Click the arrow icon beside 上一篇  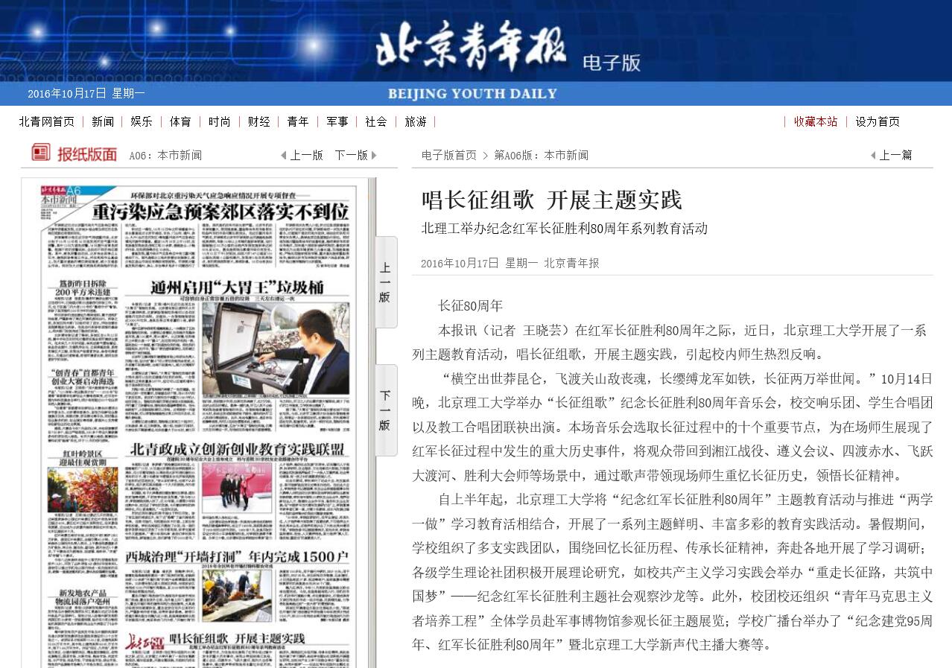click(x=872, y=155)
